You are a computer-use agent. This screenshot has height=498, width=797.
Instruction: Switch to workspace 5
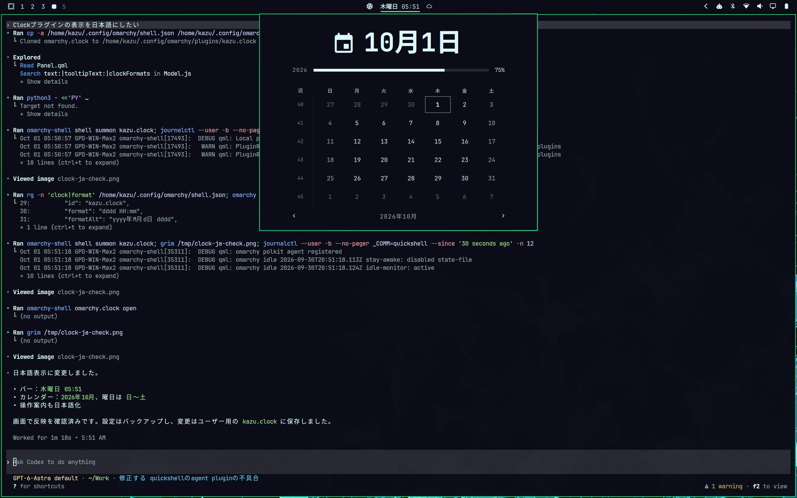[64, 7]
